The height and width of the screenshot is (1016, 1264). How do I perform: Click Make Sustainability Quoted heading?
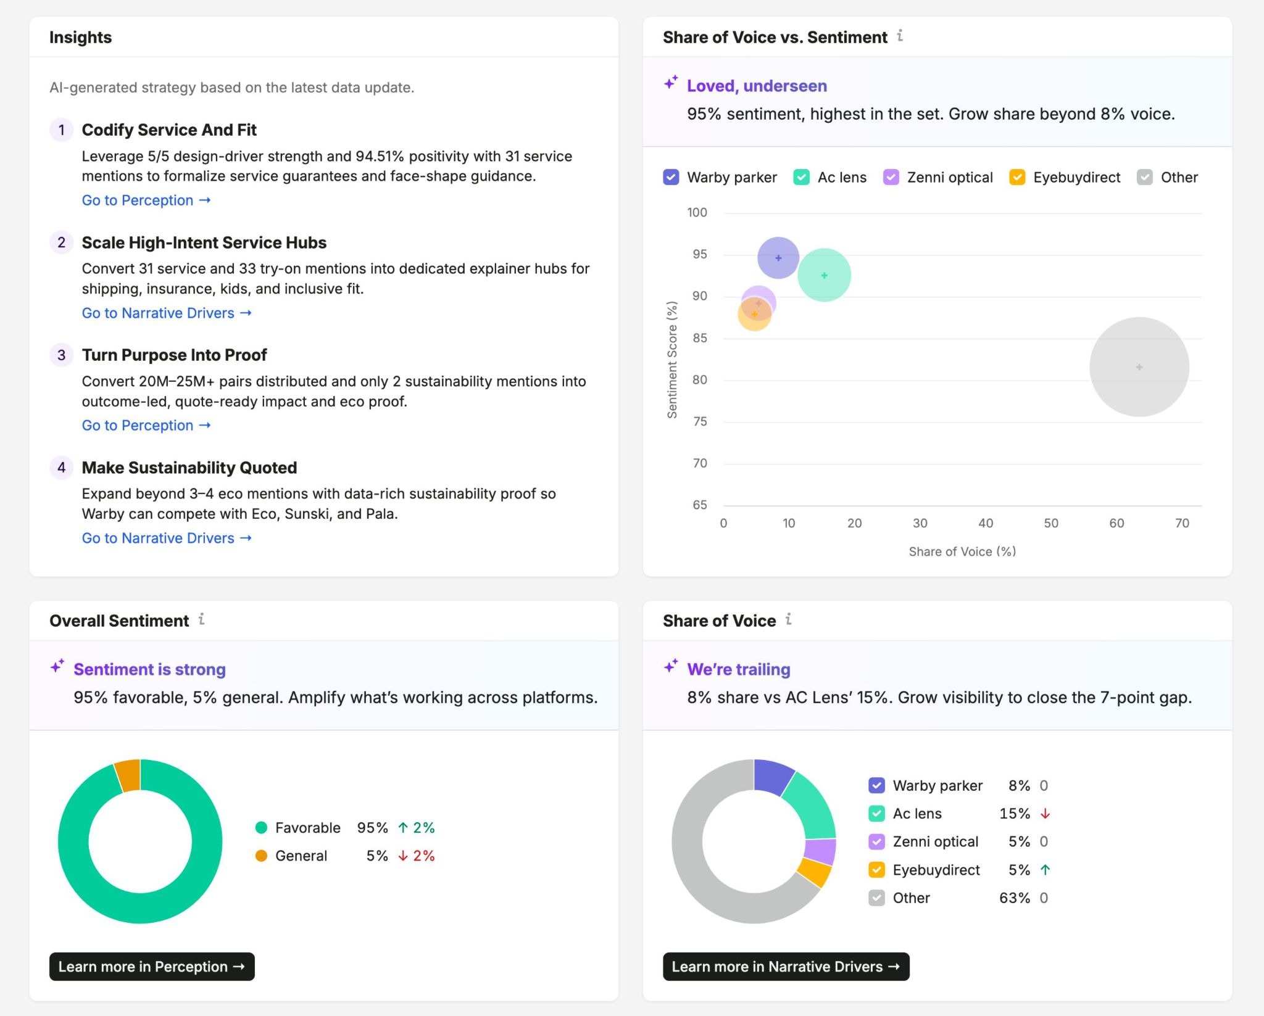pos(189,468)
